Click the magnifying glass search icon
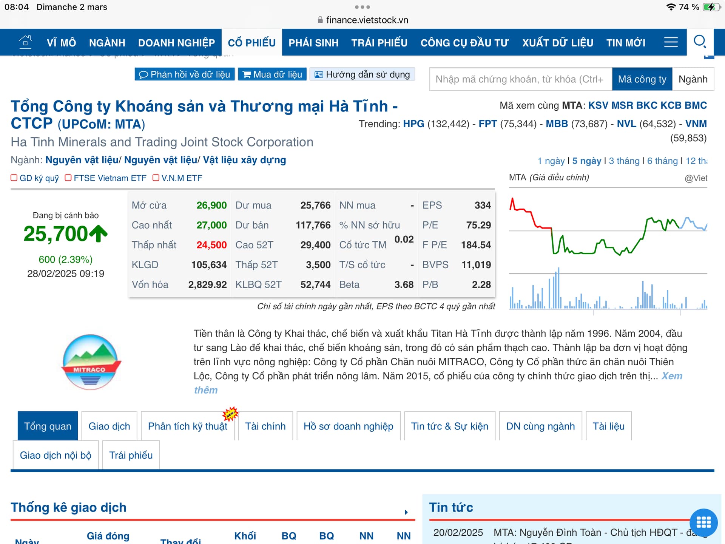This screenshot has width=725, height=544. tap(700, 42)
